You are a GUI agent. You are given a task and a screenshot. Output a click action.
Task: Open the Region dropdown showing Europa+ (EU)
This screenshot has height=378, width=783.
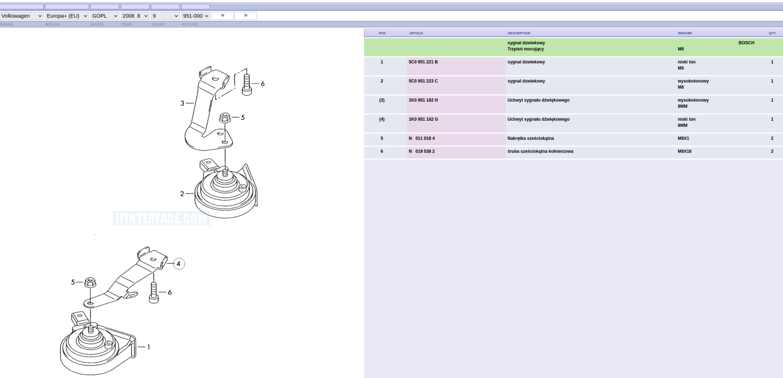(x=67, y=16)
